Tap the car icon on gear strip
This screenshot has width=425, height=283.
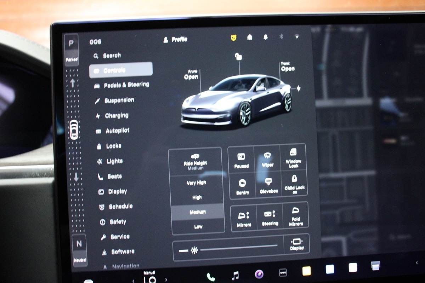(x=74, y=130)
